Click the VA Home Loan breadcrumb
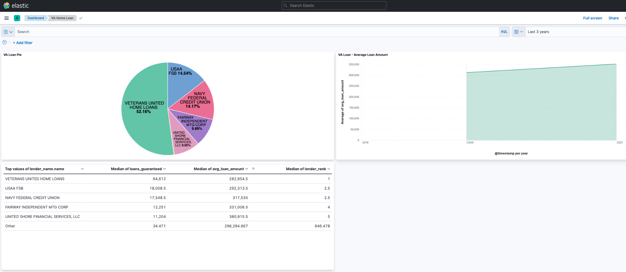626x272 pixels. click(62, 18)
